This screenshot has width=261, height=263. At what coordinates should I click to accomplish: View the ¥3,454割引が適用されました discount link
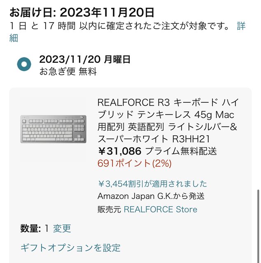click(x=152, y=184)
